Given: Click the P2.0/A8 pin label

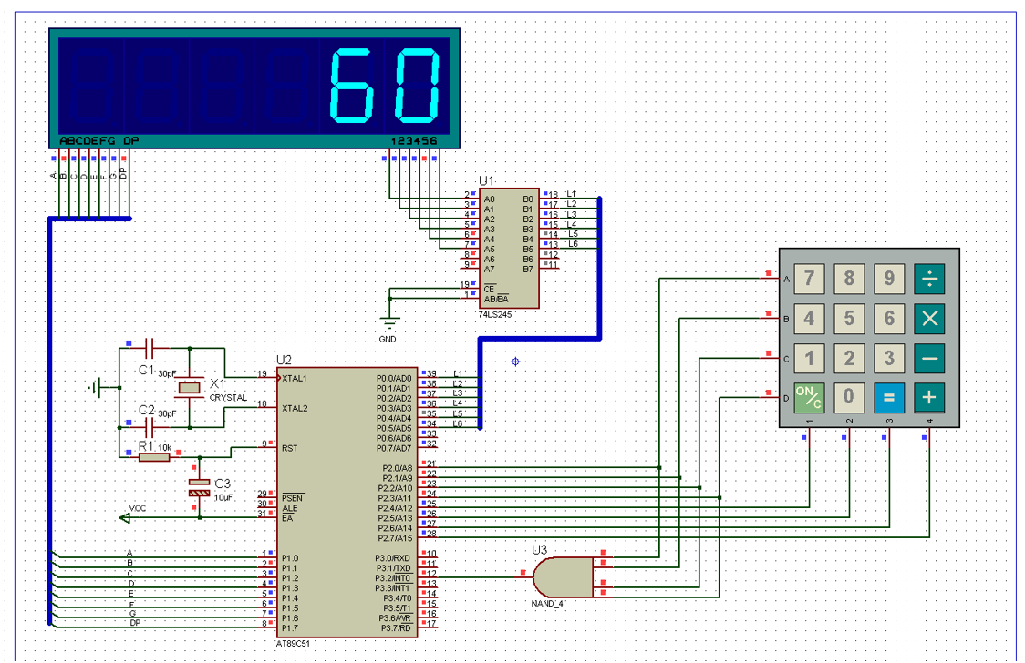Looking at the screenshot, I should pos(398,468).
